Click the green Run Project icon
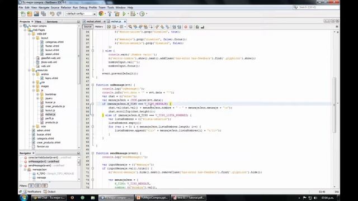358x201 pixels. point(124,14)
